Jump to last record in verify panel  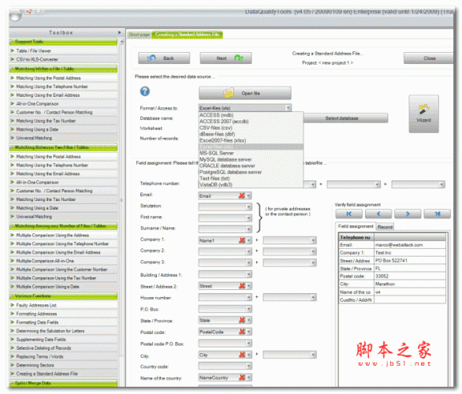coord(438,214)
